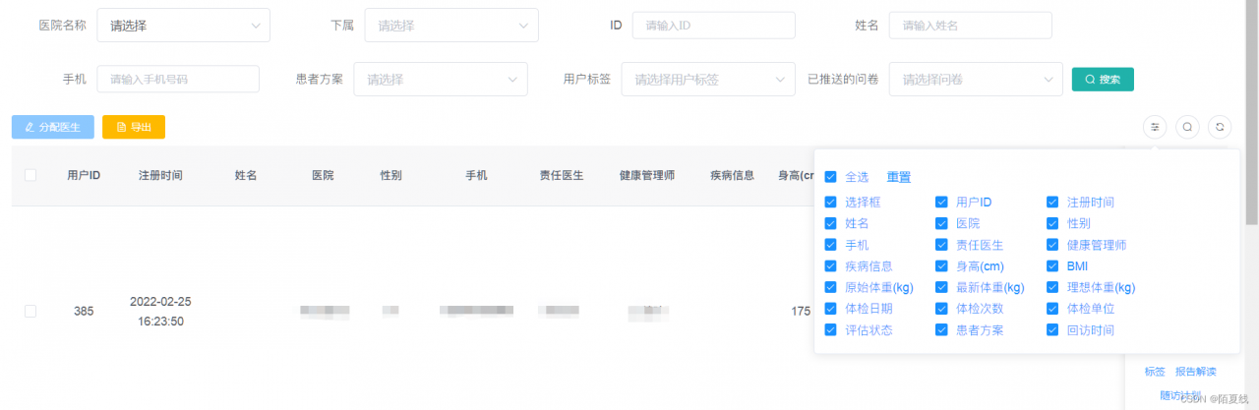This screenshot has width=1259, height=410.
Task: Focus the ID input field
Action: pos(714,26)
